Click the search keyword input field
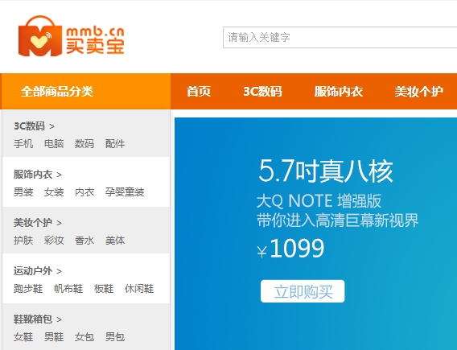Screen dimensions: 457x350 click(x=340, y=37)
